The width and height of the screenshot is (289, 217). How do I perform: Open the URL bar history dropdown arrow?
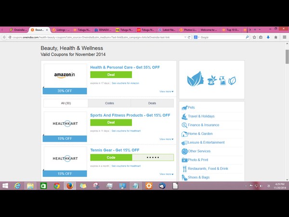(x=185, y=37)
